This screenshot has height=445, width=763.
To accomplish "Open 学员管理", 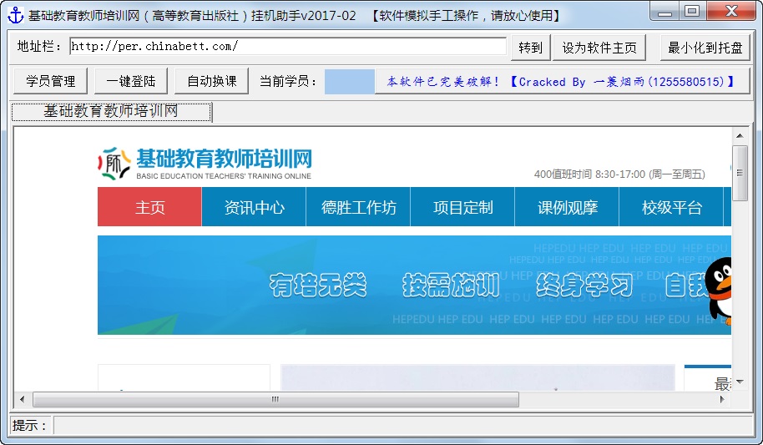I will tap(51, 81).
